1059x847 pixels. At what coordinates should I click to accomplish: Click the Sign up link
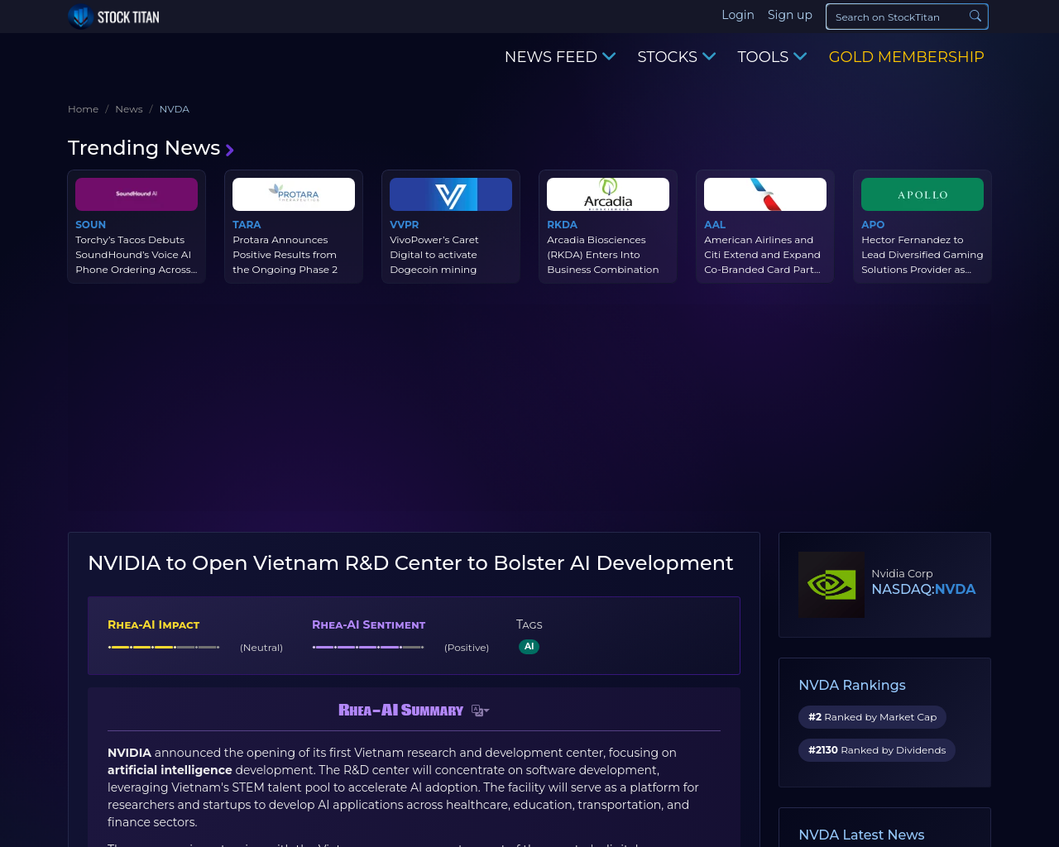pos(790,15)
